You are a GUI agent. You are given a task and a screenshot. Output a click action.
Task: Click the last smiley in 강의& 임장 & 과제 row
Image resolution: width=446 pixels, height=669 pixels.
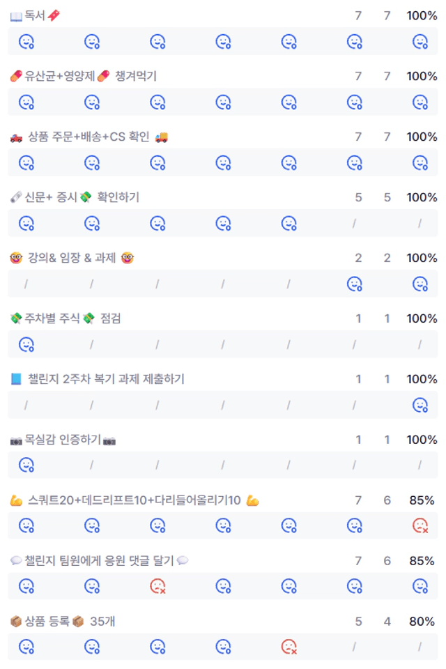420,284
